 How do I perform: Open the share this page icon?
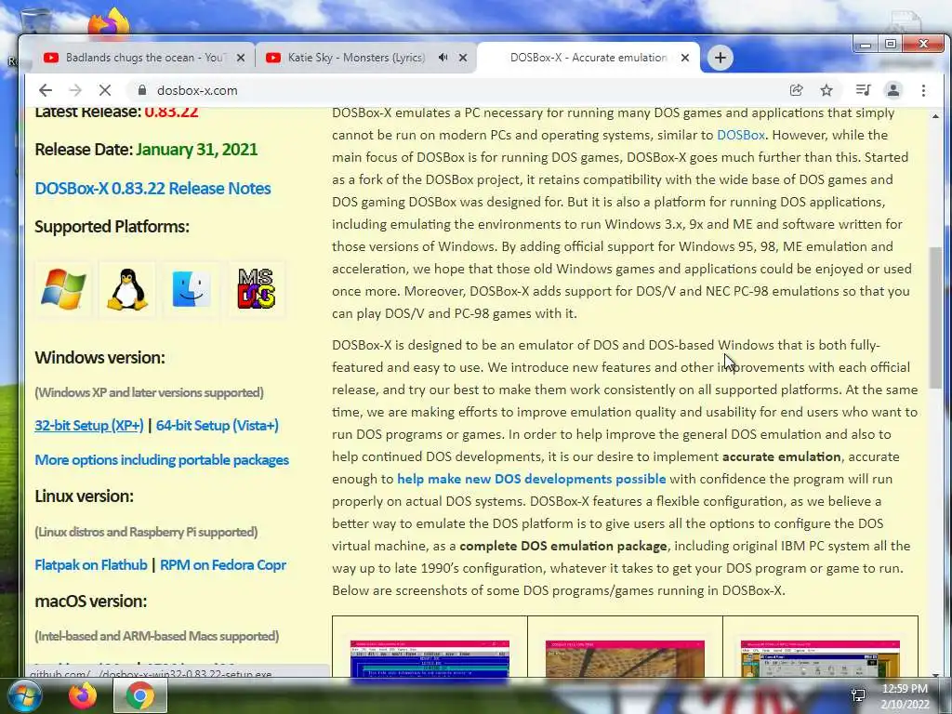(796, 90)
